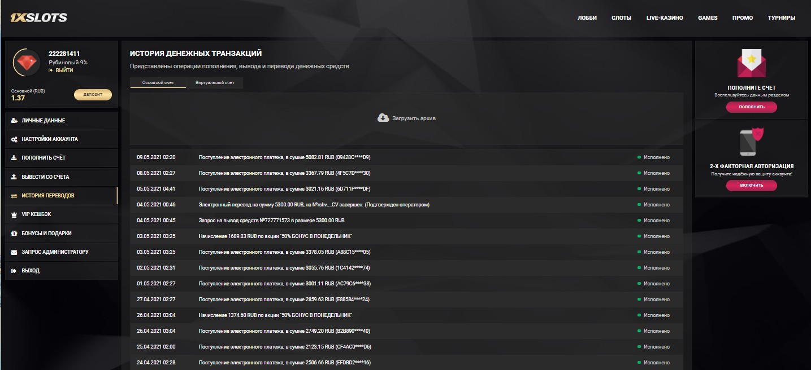Click the download archive cloud icon

click(383, 118)
